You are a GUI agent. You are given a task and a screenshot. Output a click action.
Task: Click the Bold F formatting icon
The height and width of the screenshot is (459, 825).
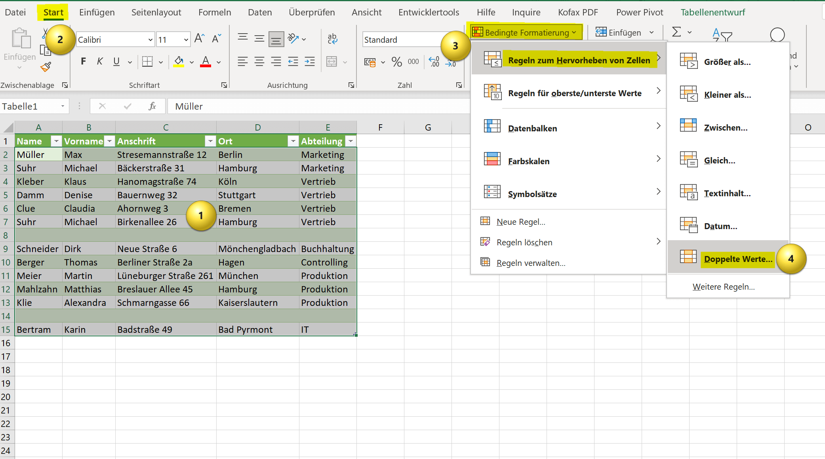point(83,61)
